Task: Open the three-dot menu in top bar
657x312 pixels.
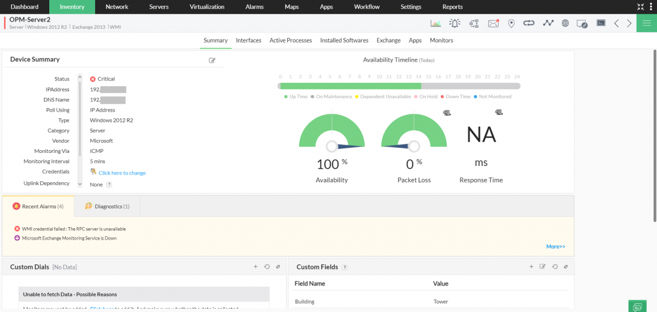Action: click(x=652, y=7)
